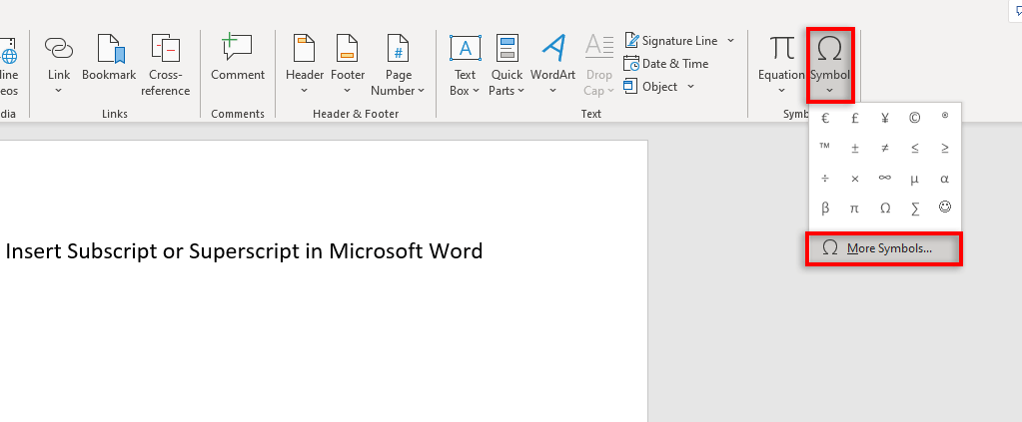Click the Symbol omega button
Viewport: 1022px width, 422px height.
[829, 52]
